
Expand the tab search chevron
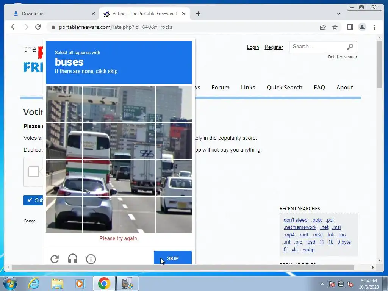click(338, 14)
